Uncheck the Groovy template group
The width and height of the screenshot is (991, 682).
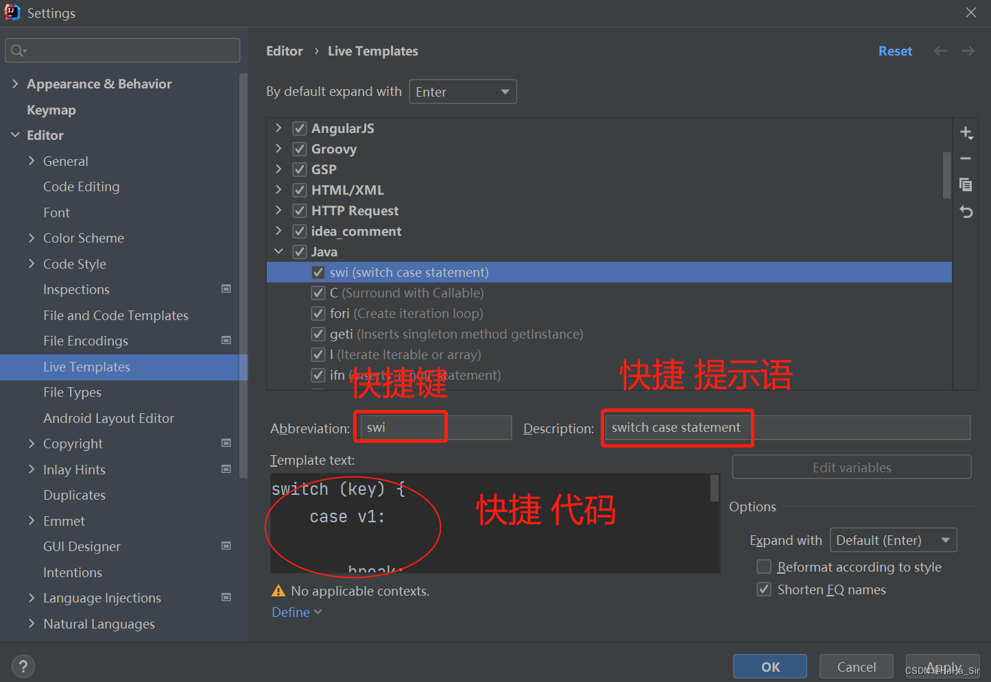300,149
